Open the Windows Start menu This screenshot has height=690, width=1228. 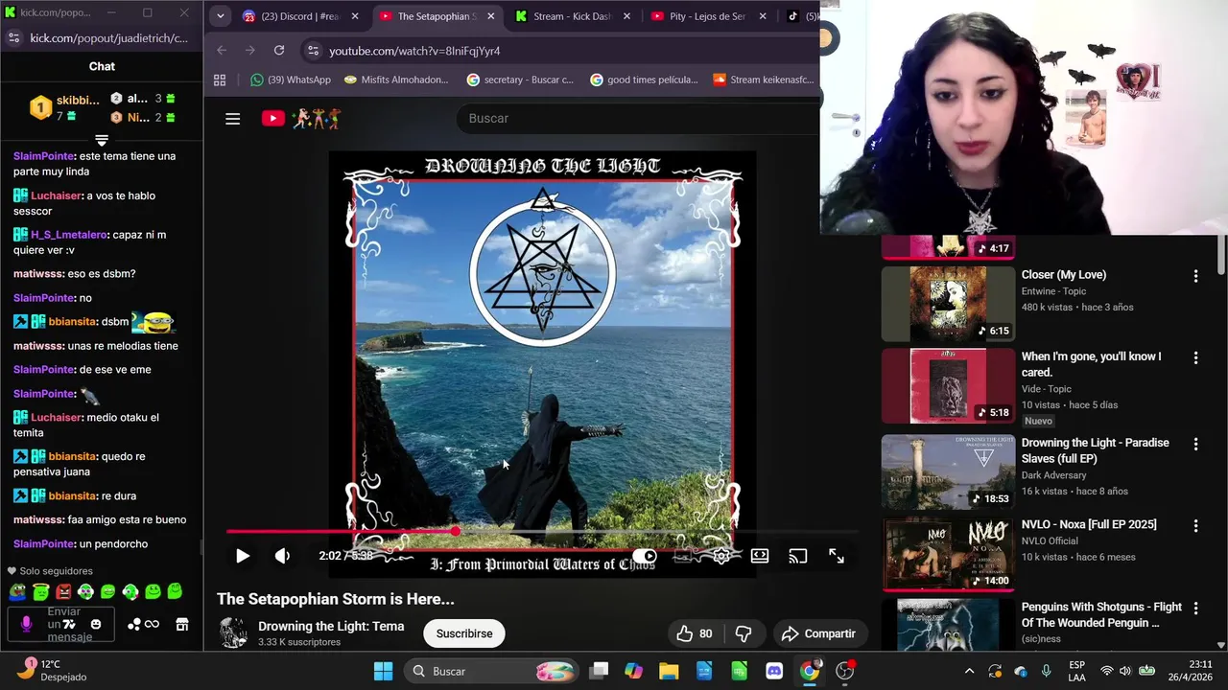coord(383,671)
